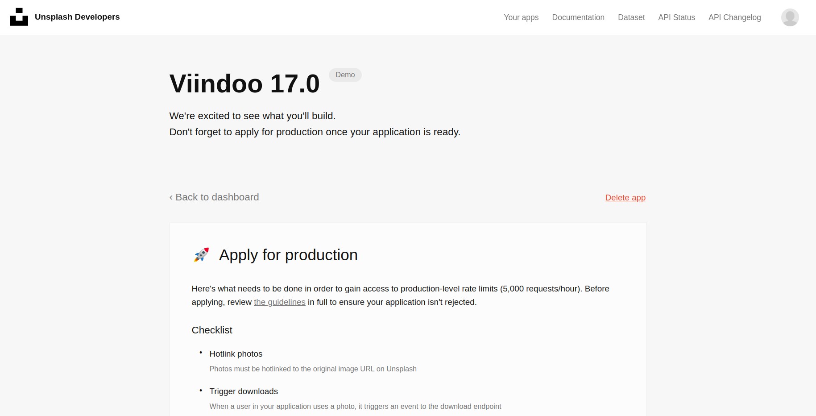Open the Your apps menu item

[x=521, y=17]
